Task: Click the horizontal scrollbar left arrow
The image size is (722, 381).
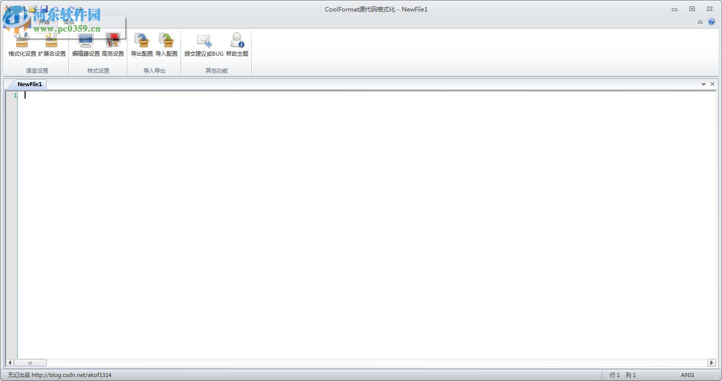Action: point(10,362)
